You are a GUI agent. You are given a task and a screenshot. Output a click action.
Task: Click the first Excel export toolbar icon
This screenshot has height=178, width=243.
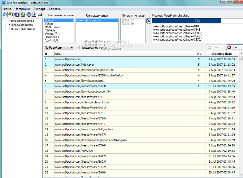tap(10, 14)
